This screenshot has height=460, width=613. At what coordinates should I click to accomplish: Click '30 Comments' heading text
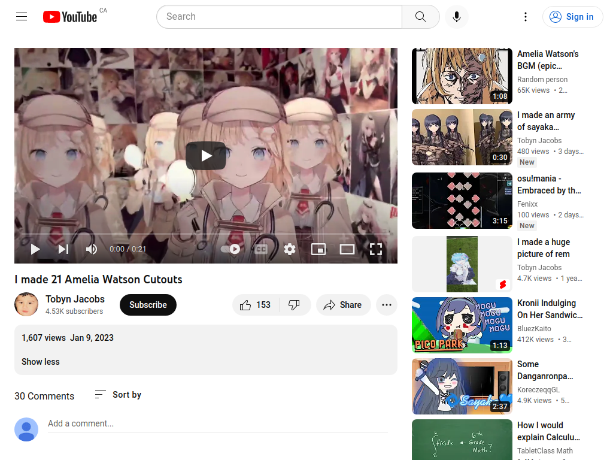coord(44,396)
